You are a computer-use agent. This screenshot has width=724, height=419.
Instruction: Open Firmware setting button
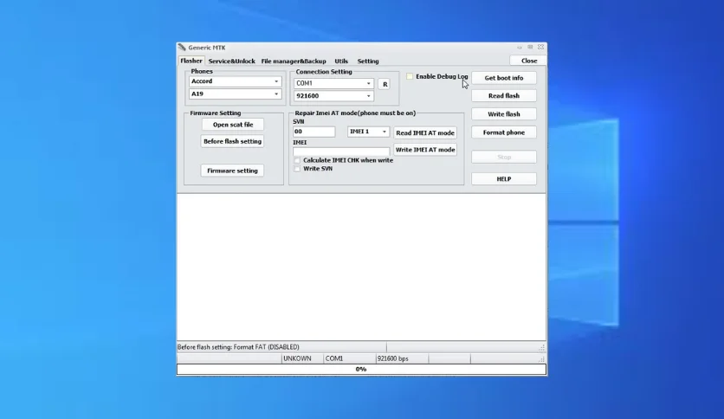click(x=232, y=171)
